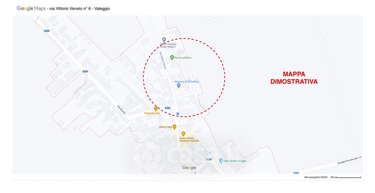Open the Glozo Antica Hosteria Castello restaurant pin

tap(183, 134)
